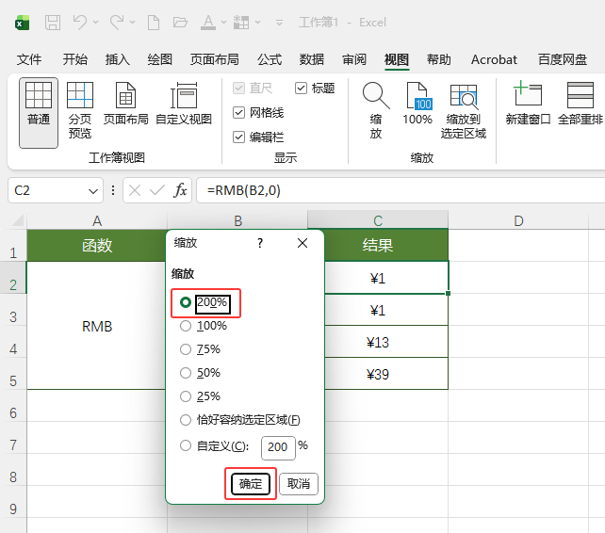
Task: Switch to the 审阅 tab
Action: [354, 59]
